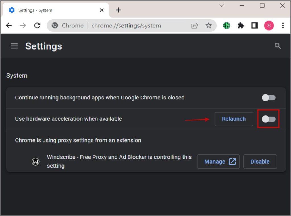This screenshot has height=216, width=291.
Task: Open the Extensions puzzle menu
Action: click(x=240, y=26)
